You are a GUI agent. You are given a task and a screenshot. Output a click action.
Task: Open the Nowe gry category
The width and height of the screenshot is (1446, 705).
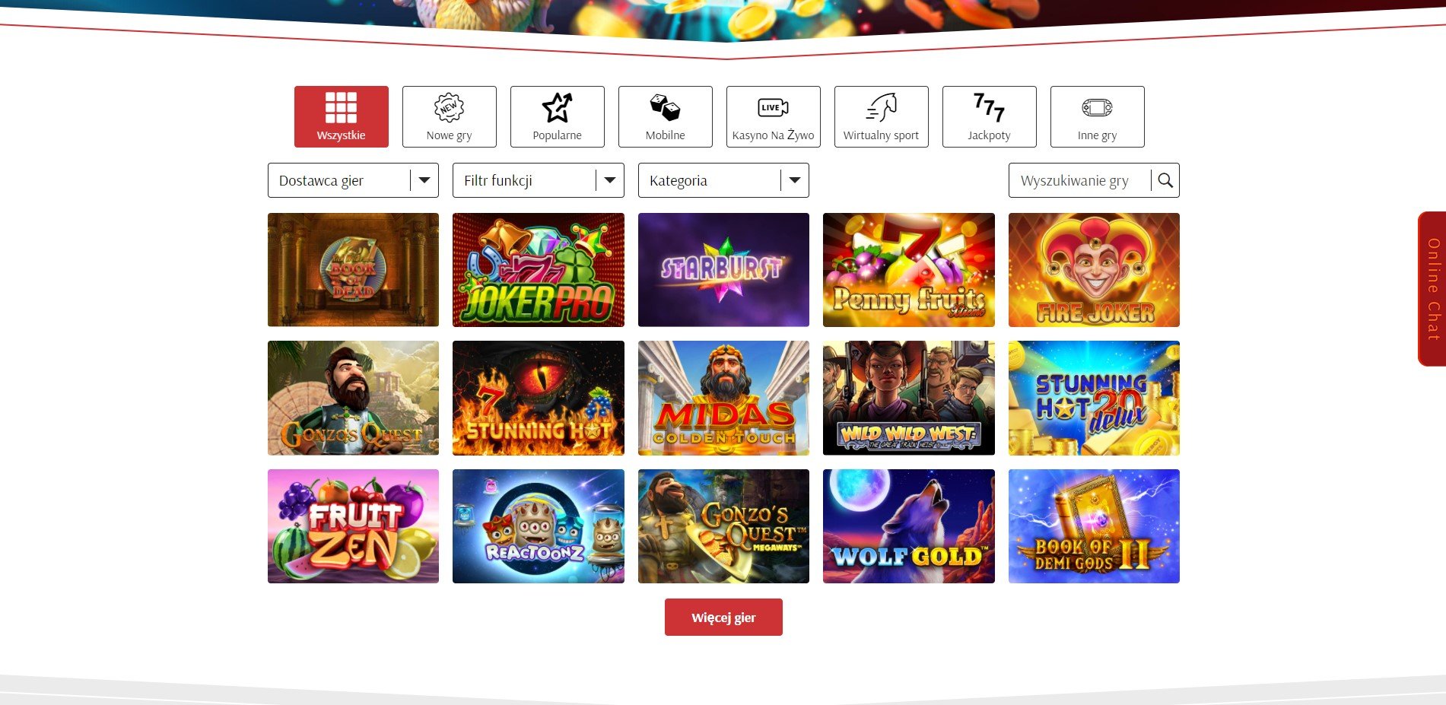[x=449, y=116]
